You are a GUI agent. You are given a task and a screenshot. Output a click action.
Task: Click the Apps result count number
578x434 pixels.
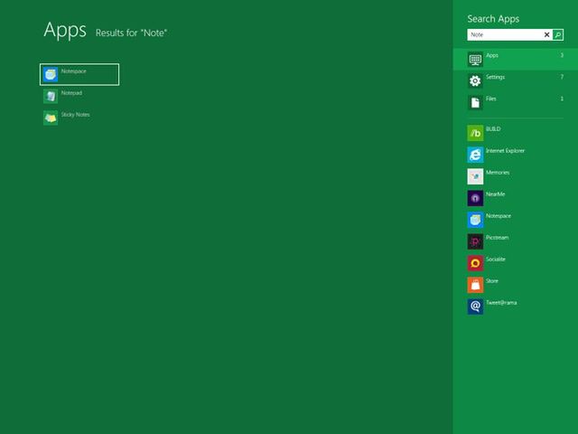click(x=562, y=55)
